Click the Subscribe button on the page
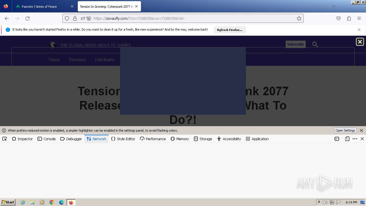366x206 pixels. coord(295,44)
